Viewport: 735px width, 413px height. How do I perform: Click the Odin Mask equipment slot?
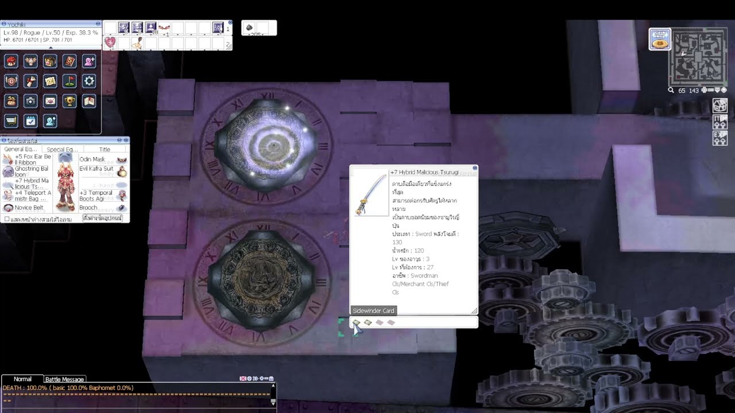pos(103,159)
